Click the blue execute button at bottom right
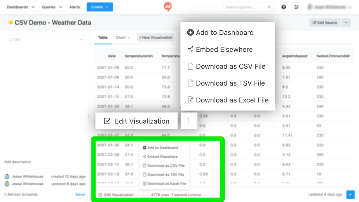Viewport: 359px width, 202px height. (350, 195)
